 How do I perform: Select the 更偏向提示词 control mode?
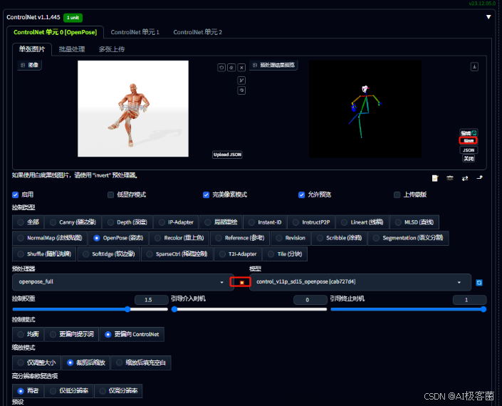tap(72, 334)
